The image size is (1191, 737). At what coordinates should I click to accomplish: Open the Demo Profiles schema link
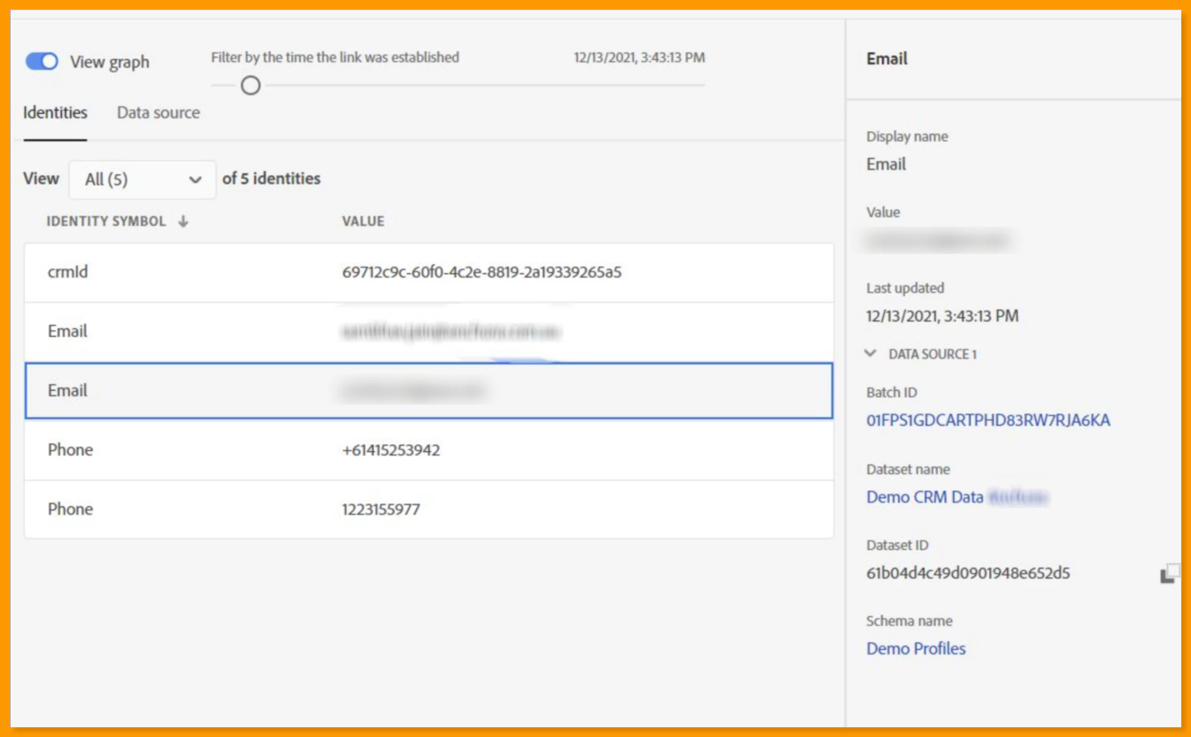pyautogui.click(x=915, y=649)
